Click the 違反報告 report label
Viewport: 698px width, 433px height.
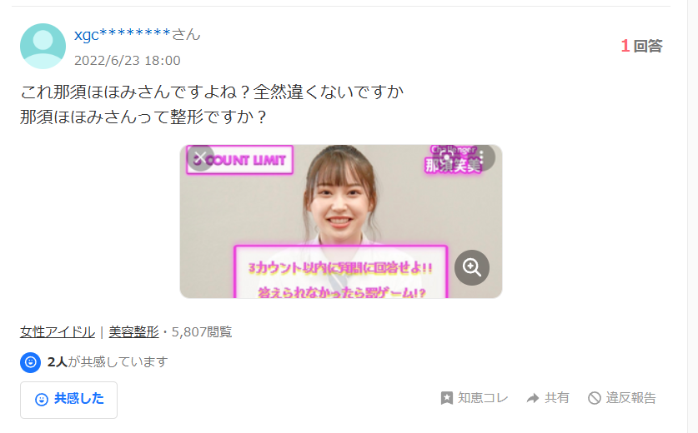[x=630, y=398]
